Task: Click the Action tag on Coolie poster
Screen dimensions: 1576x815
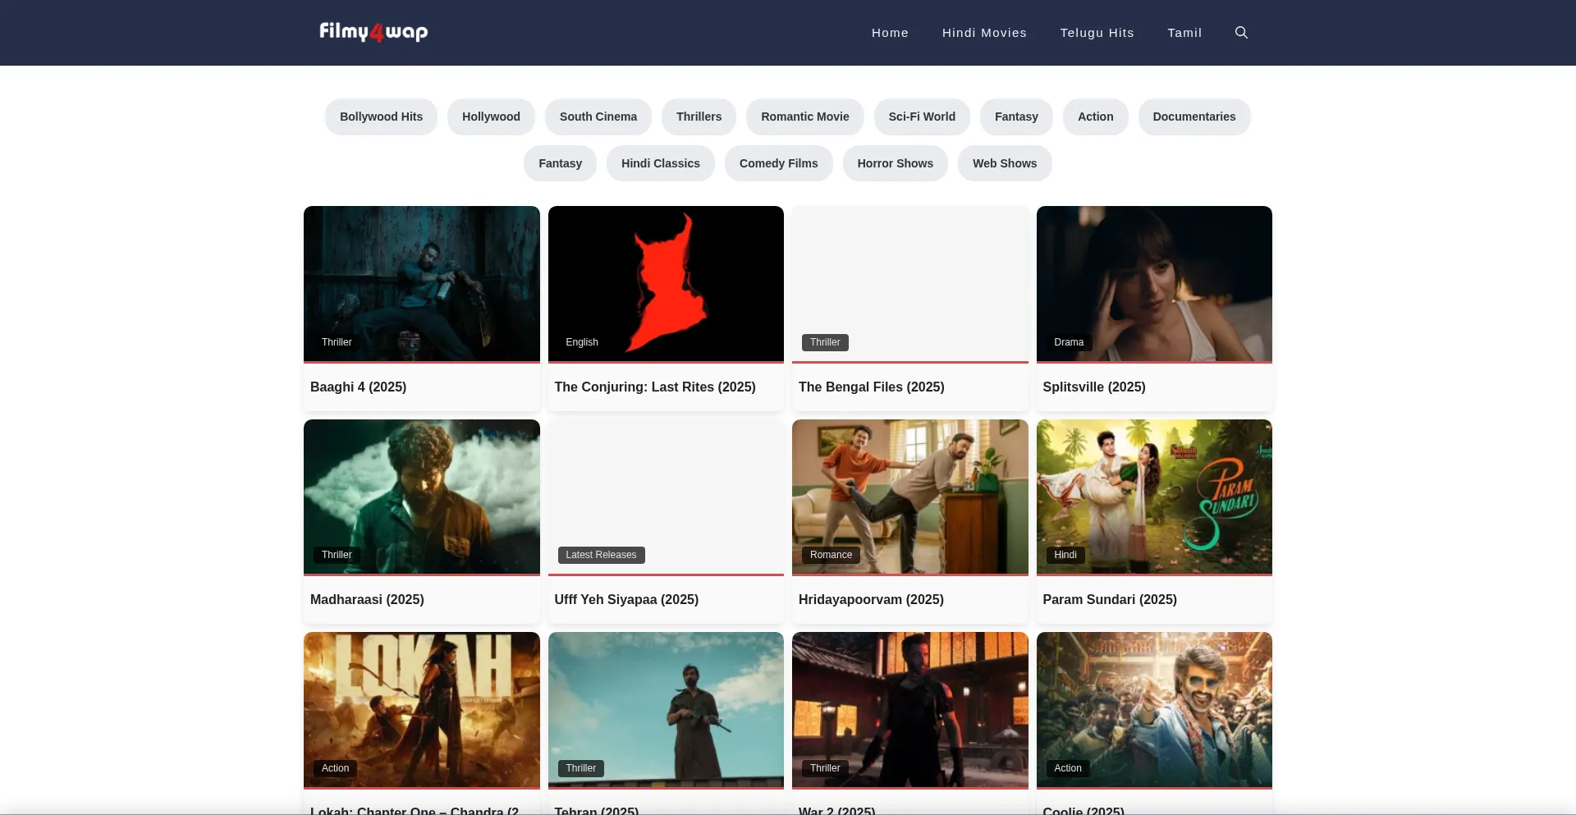Action: coord(1068,768)
